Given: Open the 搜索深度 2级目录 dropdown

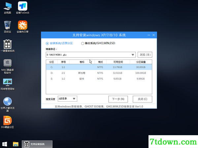Looking at the screenshot, I should pos(67,99).
